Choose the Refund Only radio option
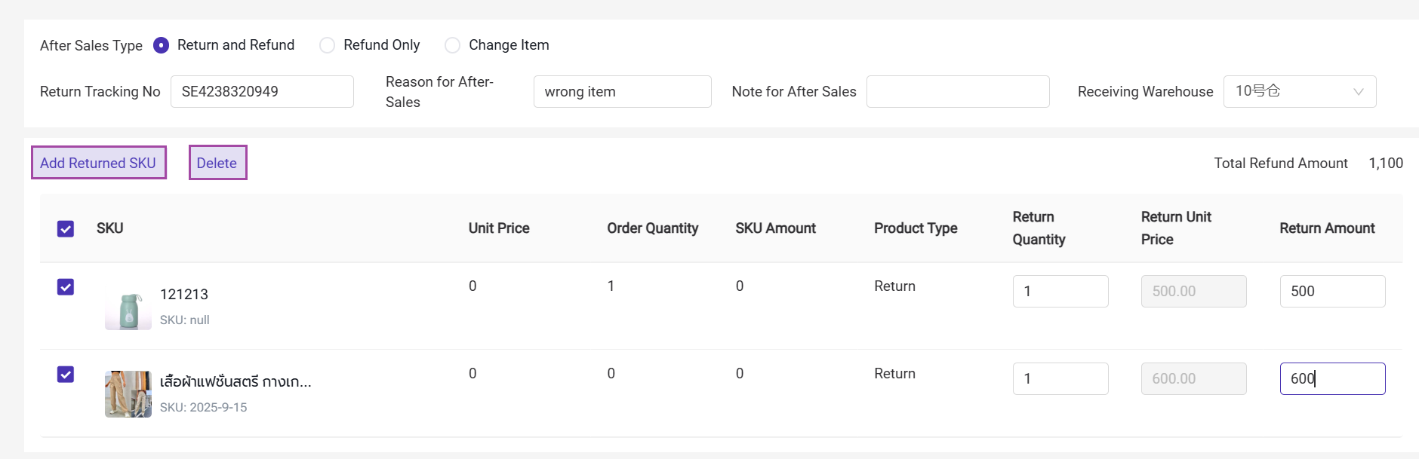 click(327, 45)
